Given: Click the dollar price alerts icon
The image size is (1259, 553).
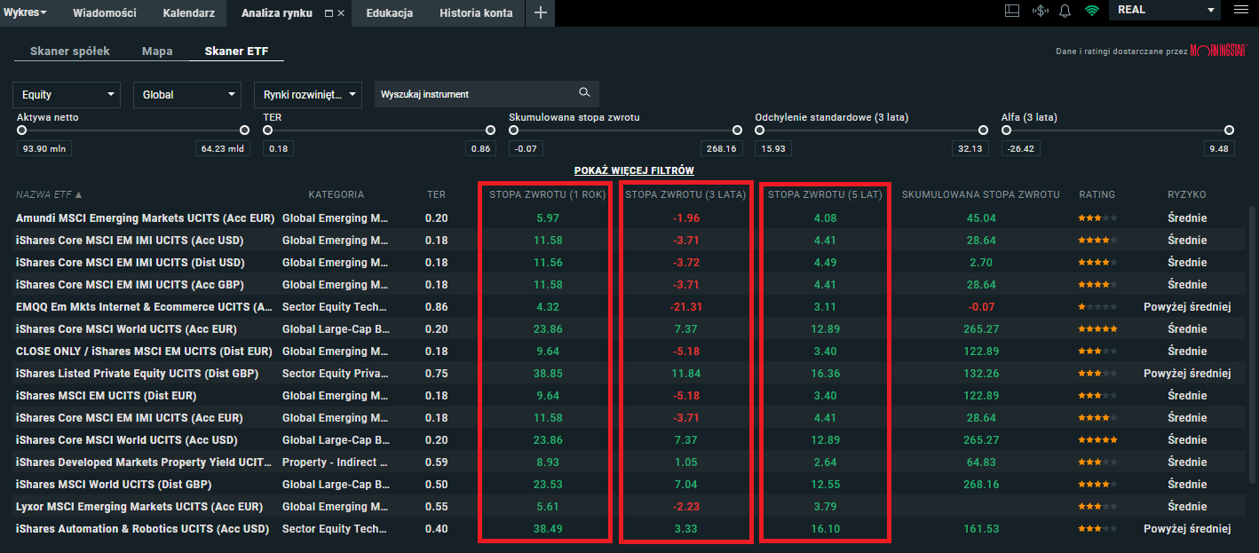Looking at the screenshot, I should pos(1040,11).
